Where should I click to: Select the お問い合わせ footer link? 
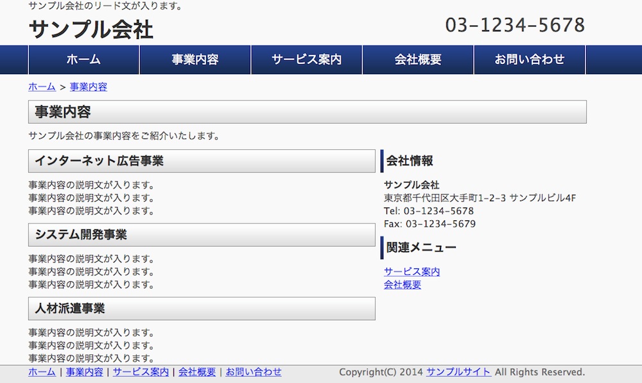click(x=254, y=372)
